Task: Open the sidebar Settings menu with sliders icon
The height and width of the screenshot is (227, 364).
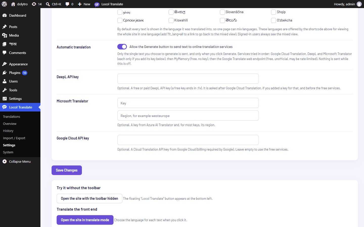Action: point(20,99)
